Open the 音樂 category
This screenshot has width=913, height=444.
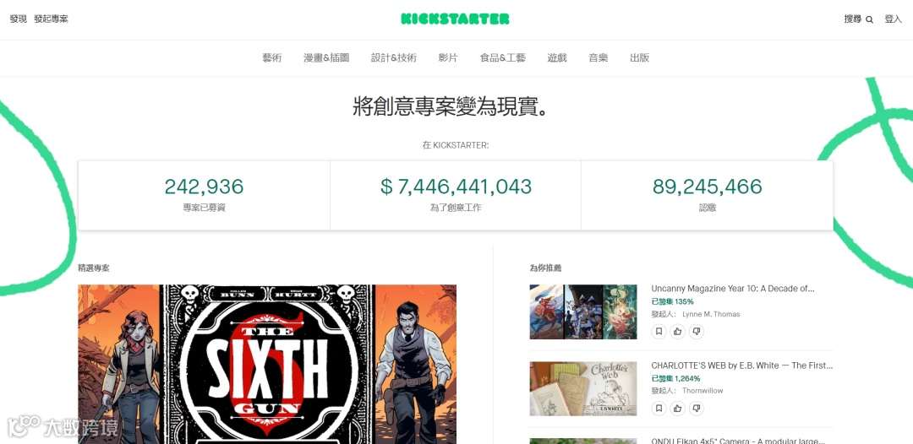(599, 57)
